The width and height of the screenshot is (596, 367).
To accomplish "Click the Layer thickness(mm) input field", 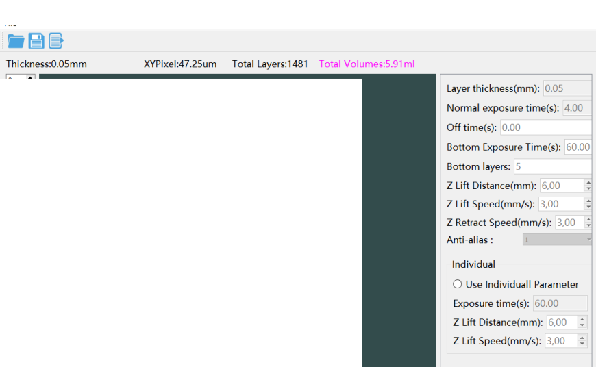I will click(567, 88).
